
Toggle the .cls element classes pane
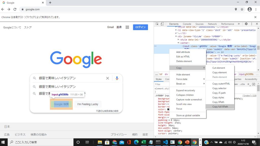[243, 84]
